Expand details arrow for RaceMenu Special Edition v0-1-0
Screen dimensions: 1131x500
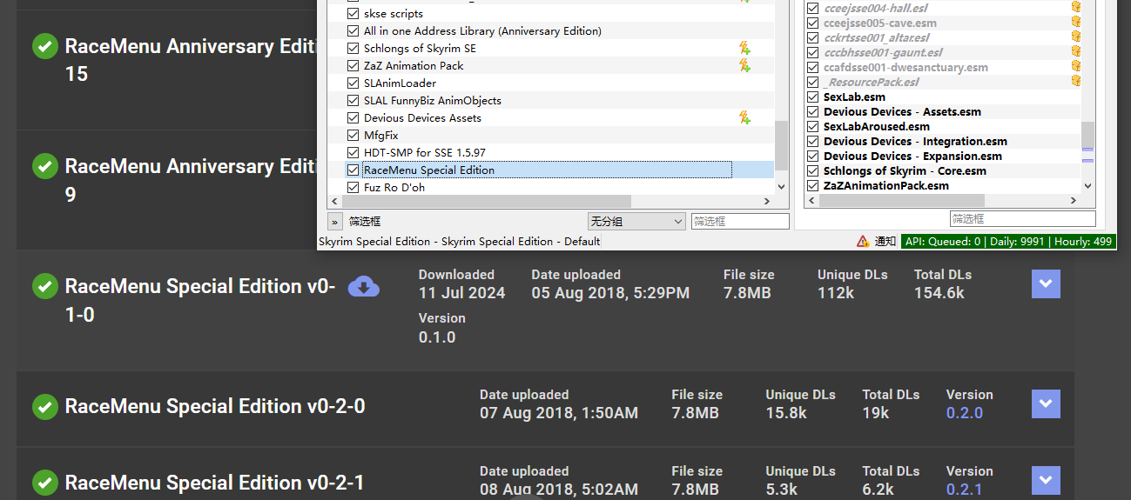1046,284
